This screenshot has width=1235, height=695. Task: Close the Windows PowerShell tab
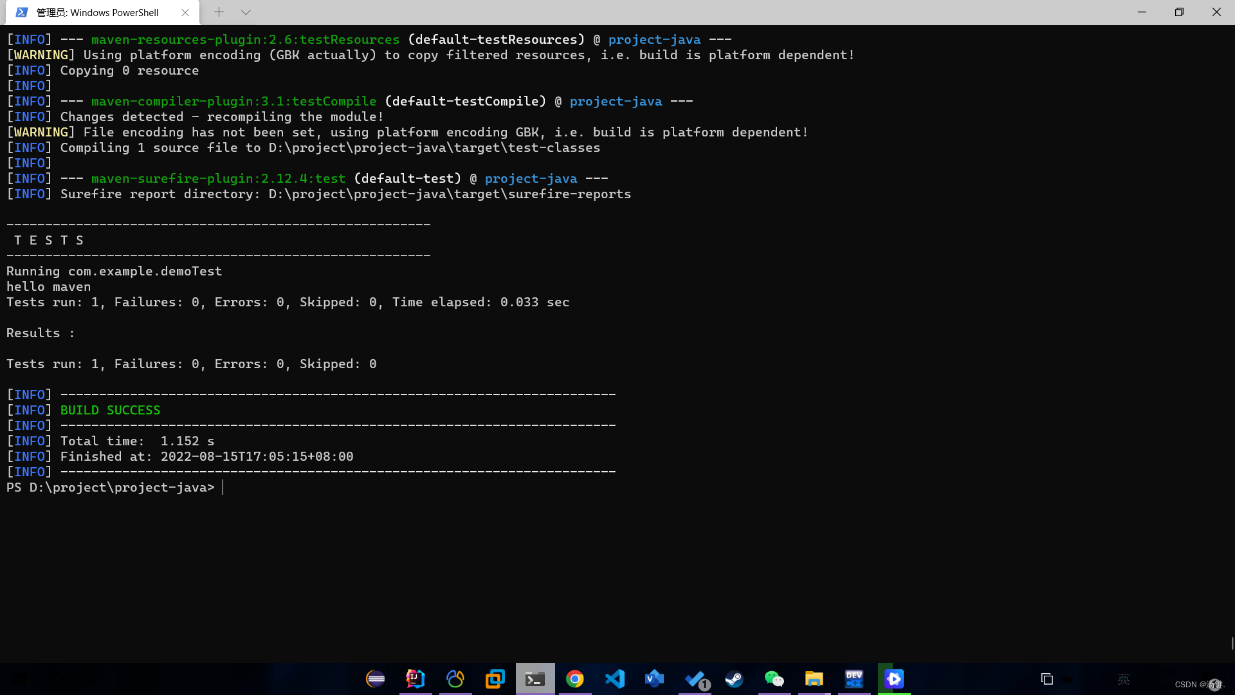[185, 12]
